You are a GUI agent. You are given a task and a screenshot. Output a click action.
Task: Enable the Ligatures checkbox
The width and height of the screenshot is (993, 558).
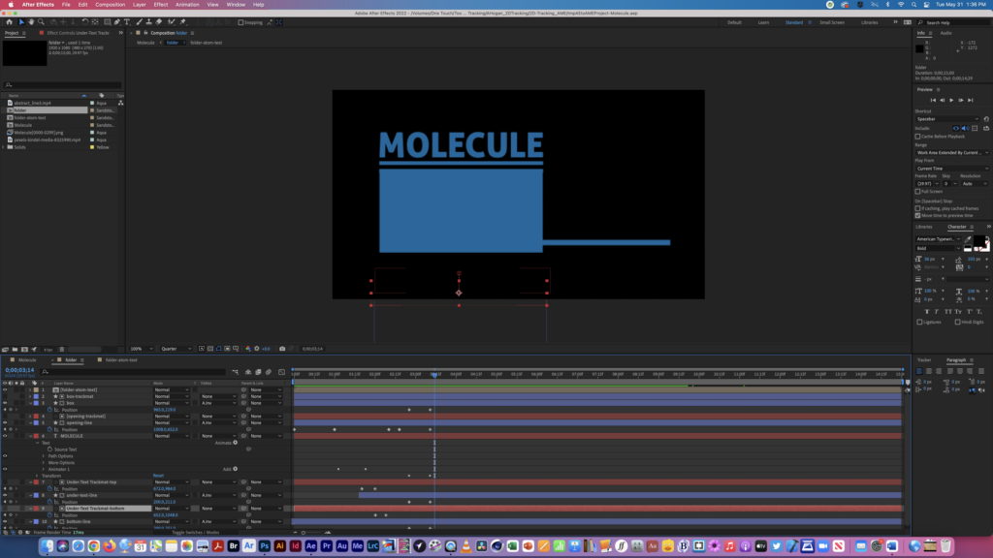[x=919, y=322]
